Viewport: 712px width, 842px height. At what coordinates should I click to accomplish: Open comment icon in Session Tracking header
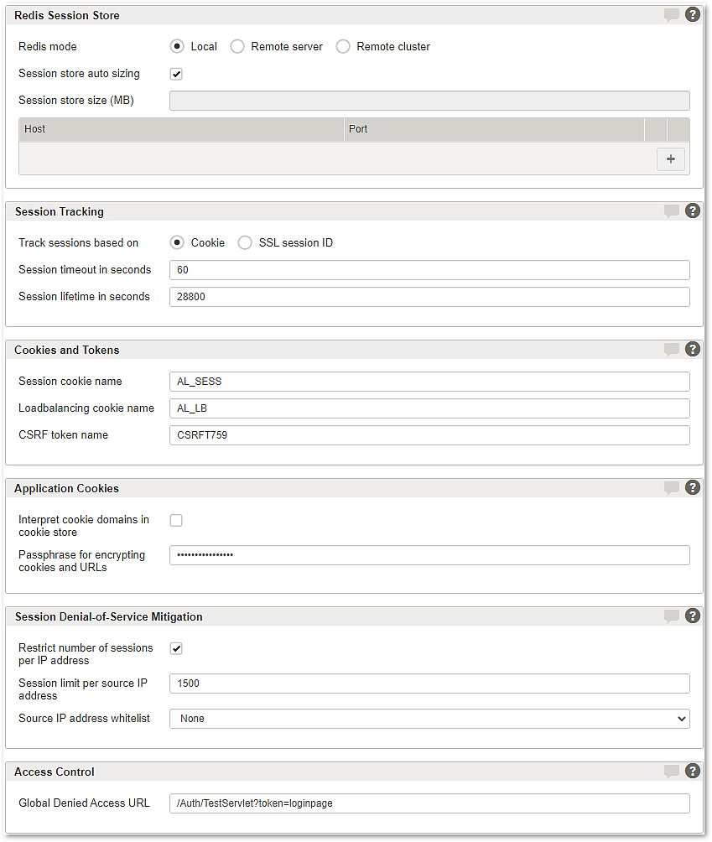click(671, 211)
